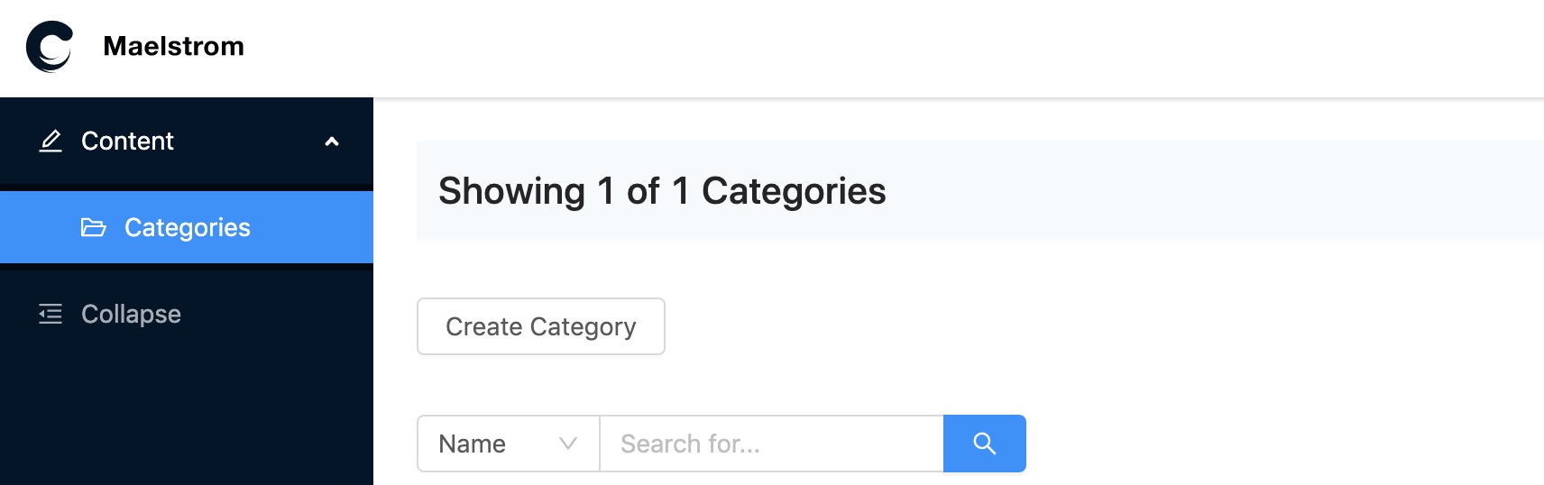The image size is (1544, 485).
Task: Click the blue magnifying glass search button
Action: point(984,444)
